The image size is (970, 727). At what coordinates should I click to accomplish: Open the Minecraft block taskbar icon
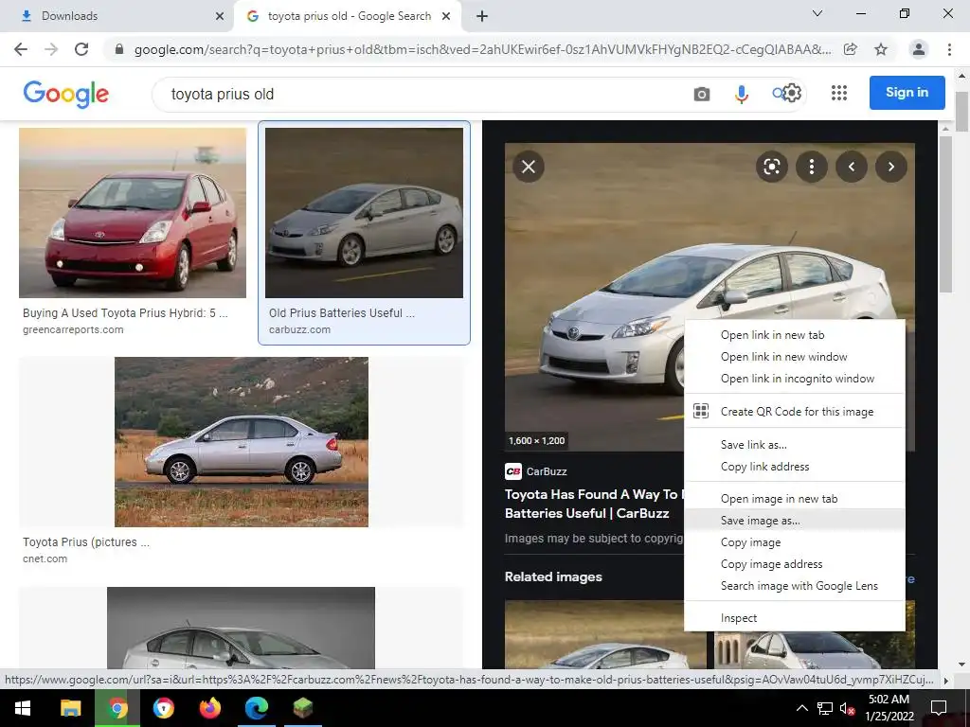(x=302, y=708)
